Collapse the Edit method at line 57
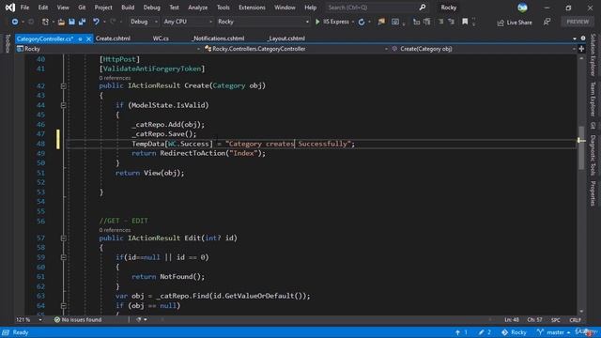This screenshot has height=338, width=601. click(x=64, y=238)
